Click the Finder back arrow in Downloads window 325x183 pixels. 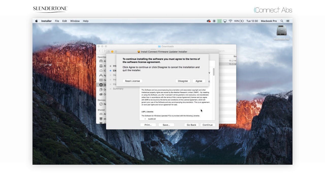100,51
